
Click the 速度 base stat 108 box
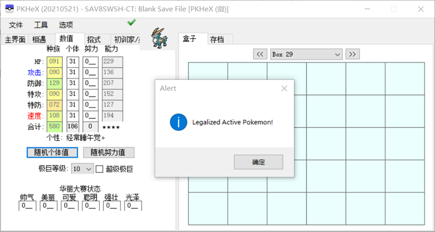tap(55, 116)
